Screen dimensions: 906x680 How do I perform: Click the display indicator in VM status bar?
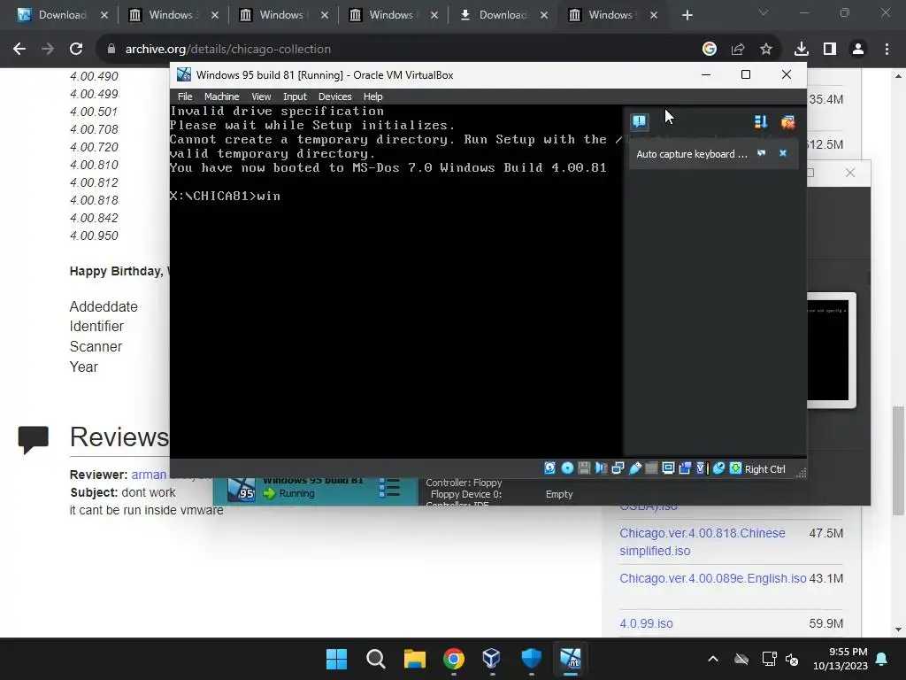pyautogui.click(x=668, y=468)
